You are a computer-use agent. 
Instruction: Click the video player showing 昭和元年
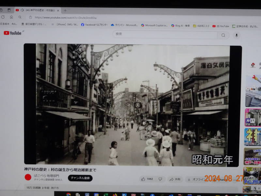(x=133, y=105)
